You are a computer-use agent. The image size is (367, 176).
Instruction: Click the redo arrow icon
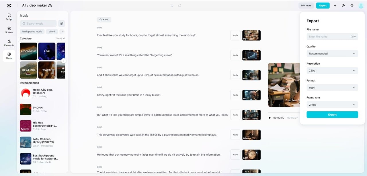179,5
